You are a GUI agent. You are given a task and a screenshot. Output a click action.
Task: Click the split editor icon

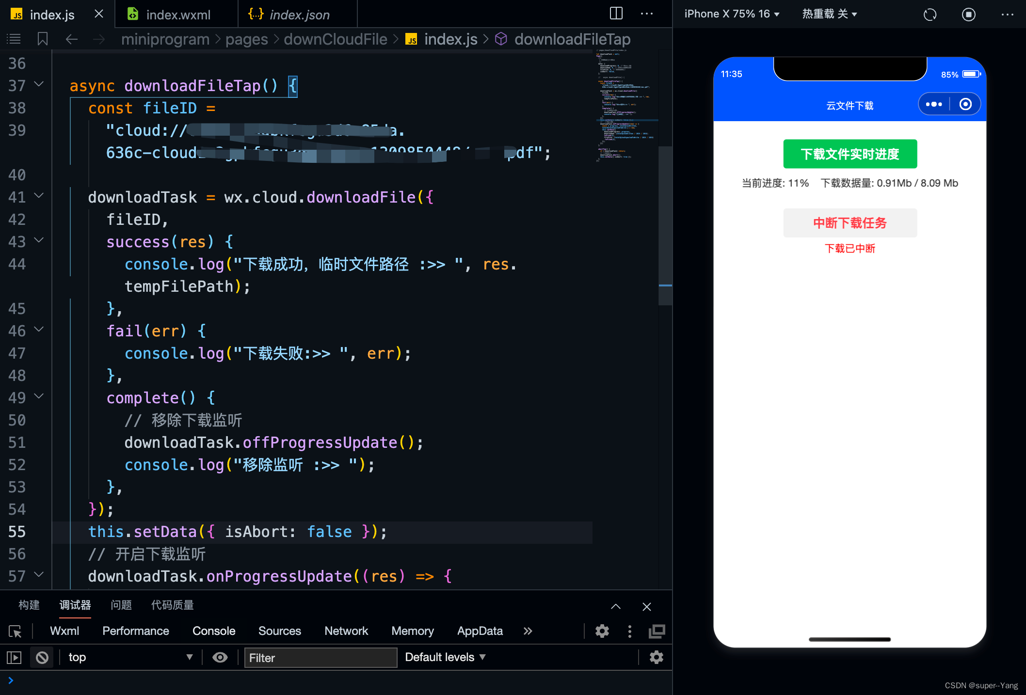click(616, 14)
